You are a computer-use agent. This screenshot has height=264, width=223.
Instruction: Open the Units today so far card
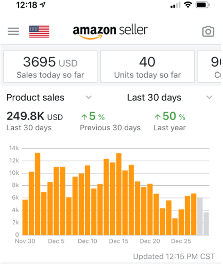[x=148, y=67]
